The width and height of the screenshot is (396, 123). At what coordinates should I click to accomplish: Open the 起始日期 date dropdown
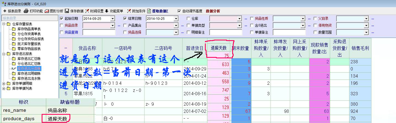[112, 19]
